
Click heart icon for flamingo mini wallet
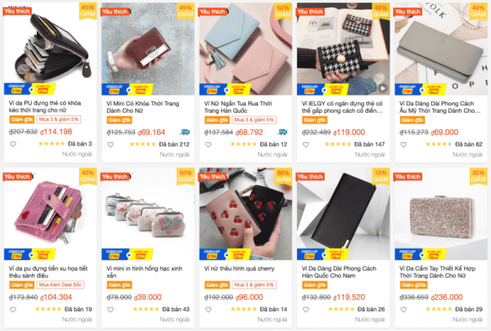pyautogui.click(x=110, y=310)
